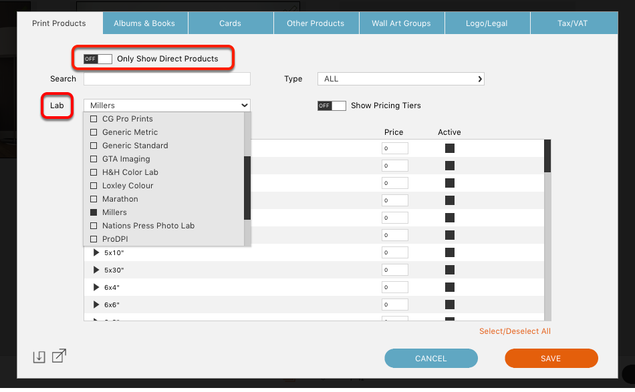Click the price field for 5x10"

395,252
